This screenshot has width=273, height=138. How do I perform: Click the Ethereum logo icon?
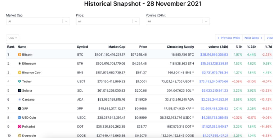[x=19, y=64]
